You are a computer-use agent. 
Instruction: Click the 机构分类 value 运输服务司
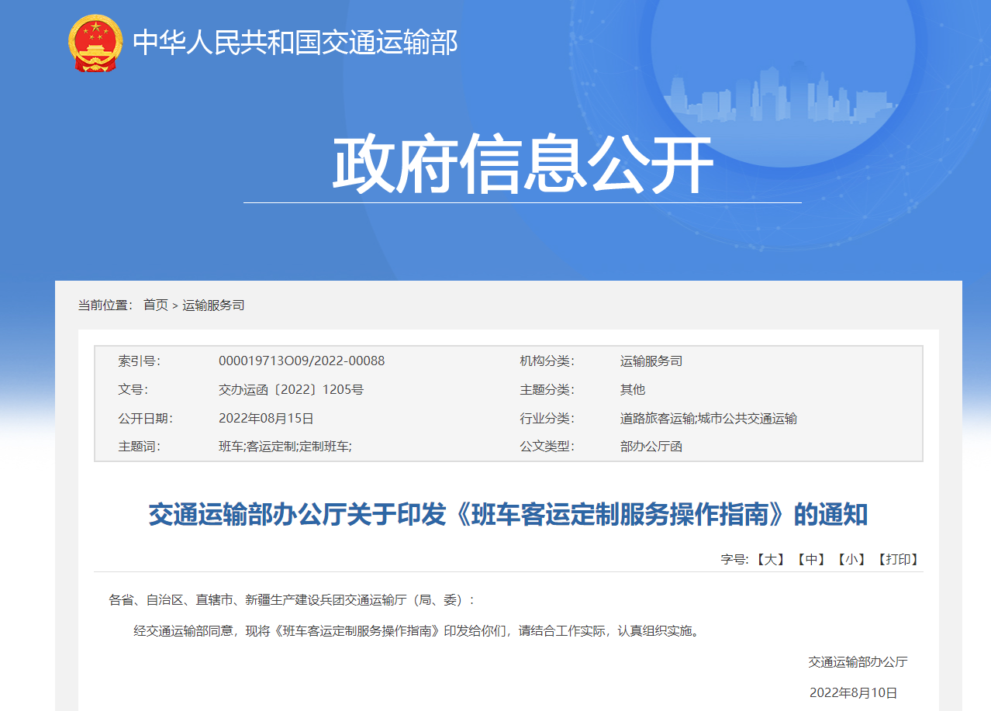point(651,361)
